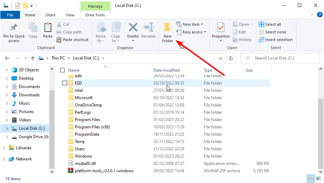Go forward using the Forward arrow
The image size is (324, 183).
(17, 58)
